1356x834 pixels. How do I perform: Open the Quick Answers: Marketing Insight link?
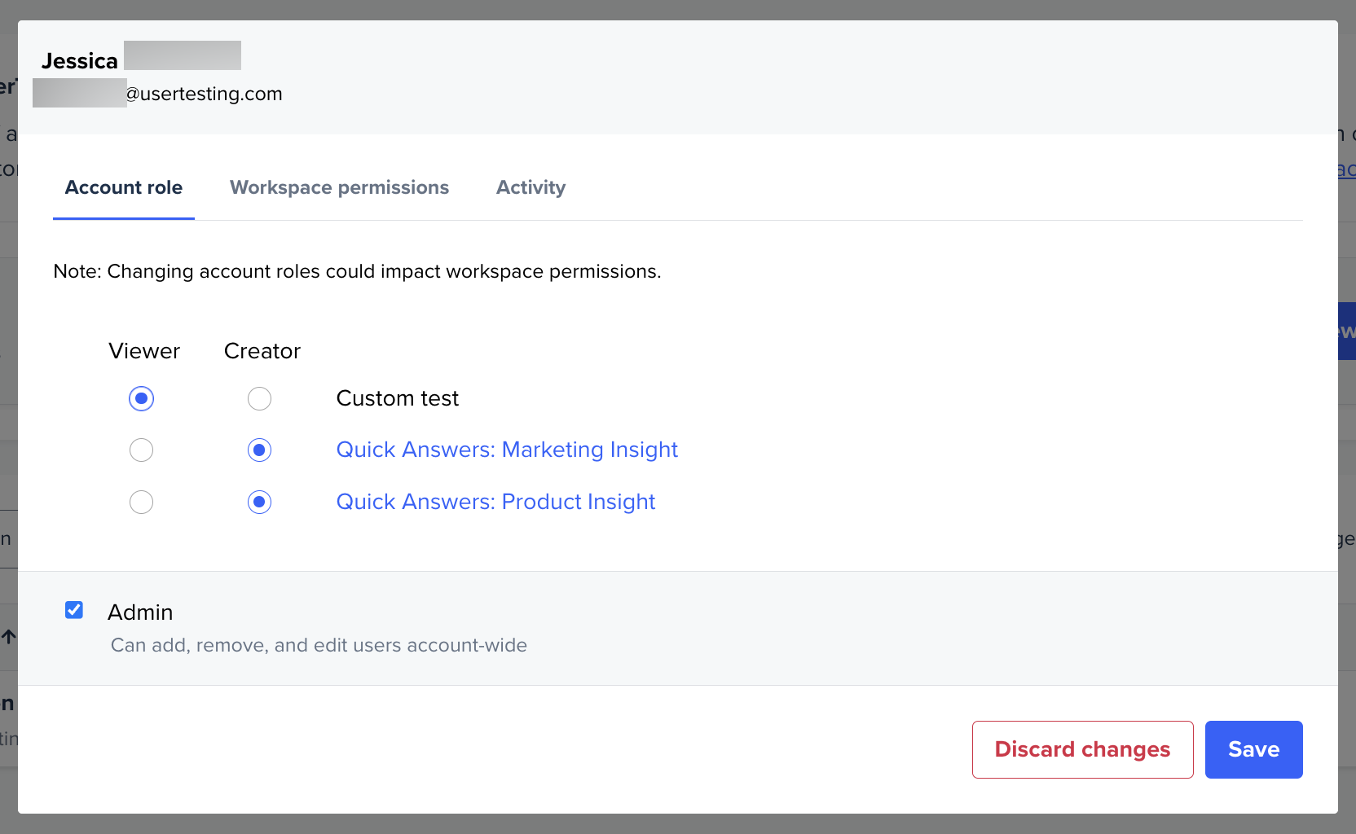tap(506, 449)
